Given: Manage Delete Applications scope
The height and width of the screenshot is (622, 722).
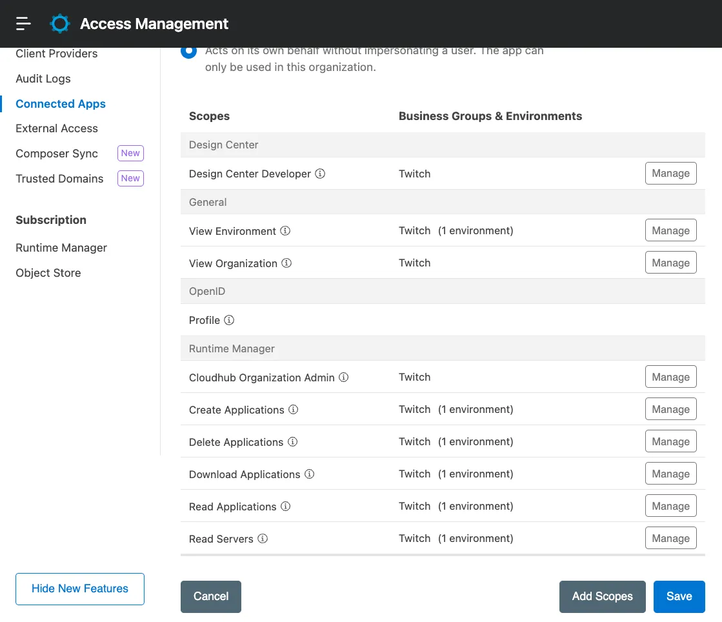Looking at the screenshot, I should point(670,441).
